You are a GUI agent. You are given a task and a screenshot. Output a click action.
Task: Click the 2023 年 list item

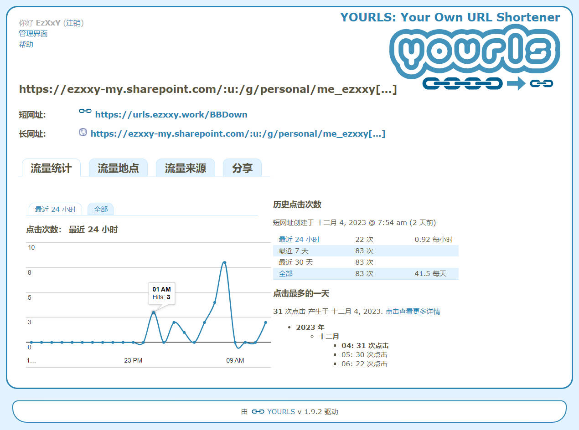pyautogui.click(x=310, y=328)
